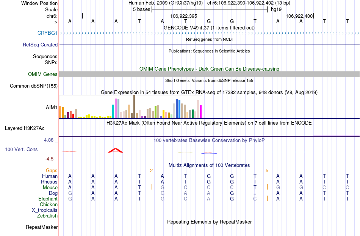Image resolution: width=360 pixels, height=236 pixels.
Task: Click the Repeating Elements by RepeatMasker title
Action: pos(210,222)
